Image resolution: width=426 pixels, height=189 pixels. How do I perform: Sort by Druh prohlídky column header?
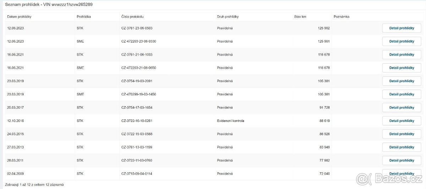(228, 17)
